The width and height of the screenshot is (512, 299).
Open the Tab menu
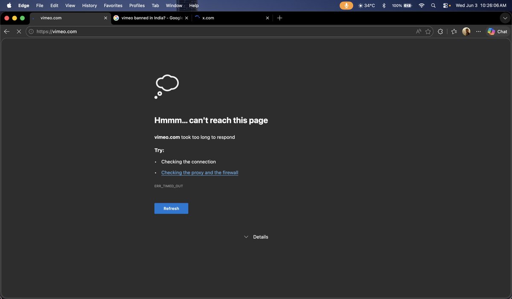coord(155,6)
